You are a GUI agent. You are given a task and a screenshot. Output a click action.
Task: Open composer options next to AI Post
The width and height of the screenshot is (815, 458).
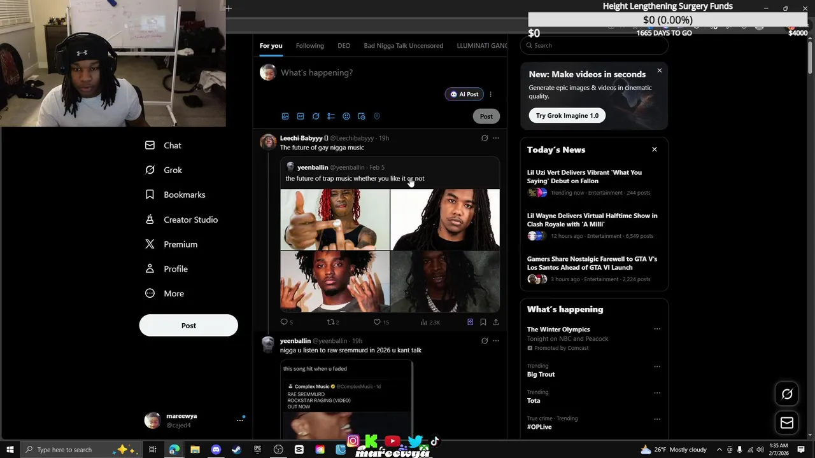[490, 94]
